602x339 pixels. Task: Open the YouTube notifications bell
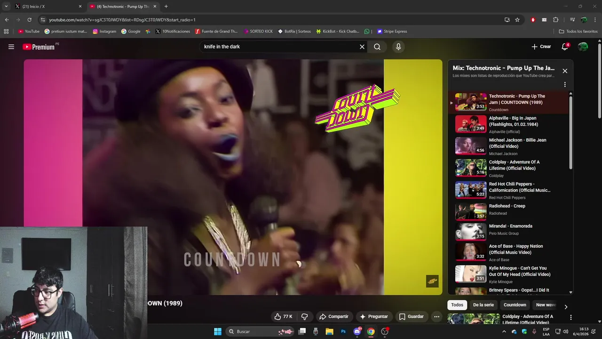point(565,47)
